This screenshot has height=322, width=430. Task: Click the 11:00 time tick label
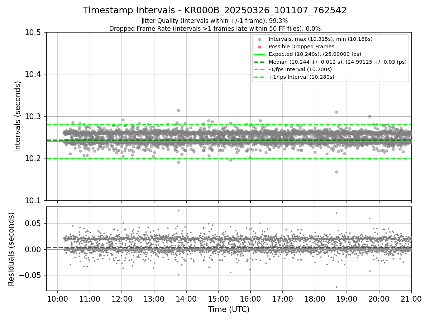point(90,298)
